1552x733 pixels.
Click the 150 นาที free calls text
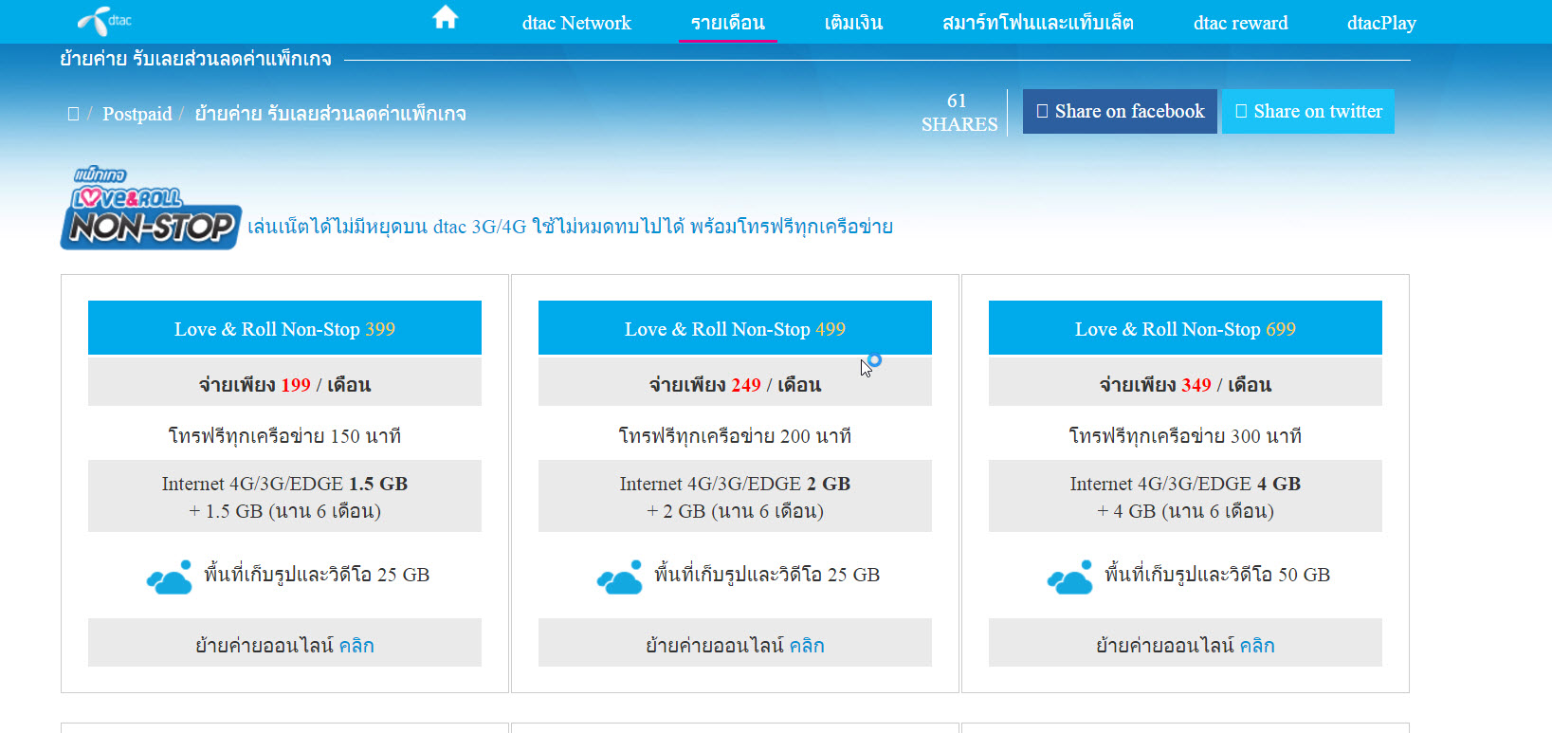pyautogui.click(x=284, y=435)
